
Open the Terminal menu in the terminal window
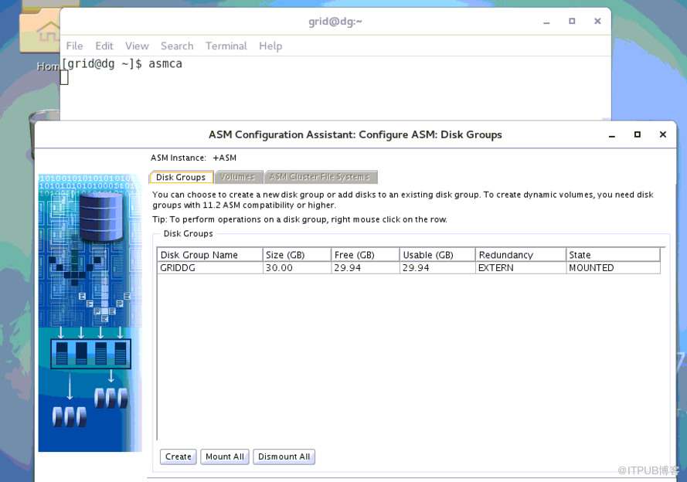[226, 46]
